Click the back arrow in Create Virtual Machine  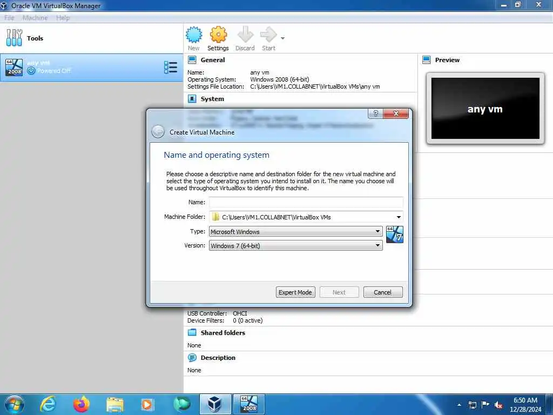pos(158,132)
